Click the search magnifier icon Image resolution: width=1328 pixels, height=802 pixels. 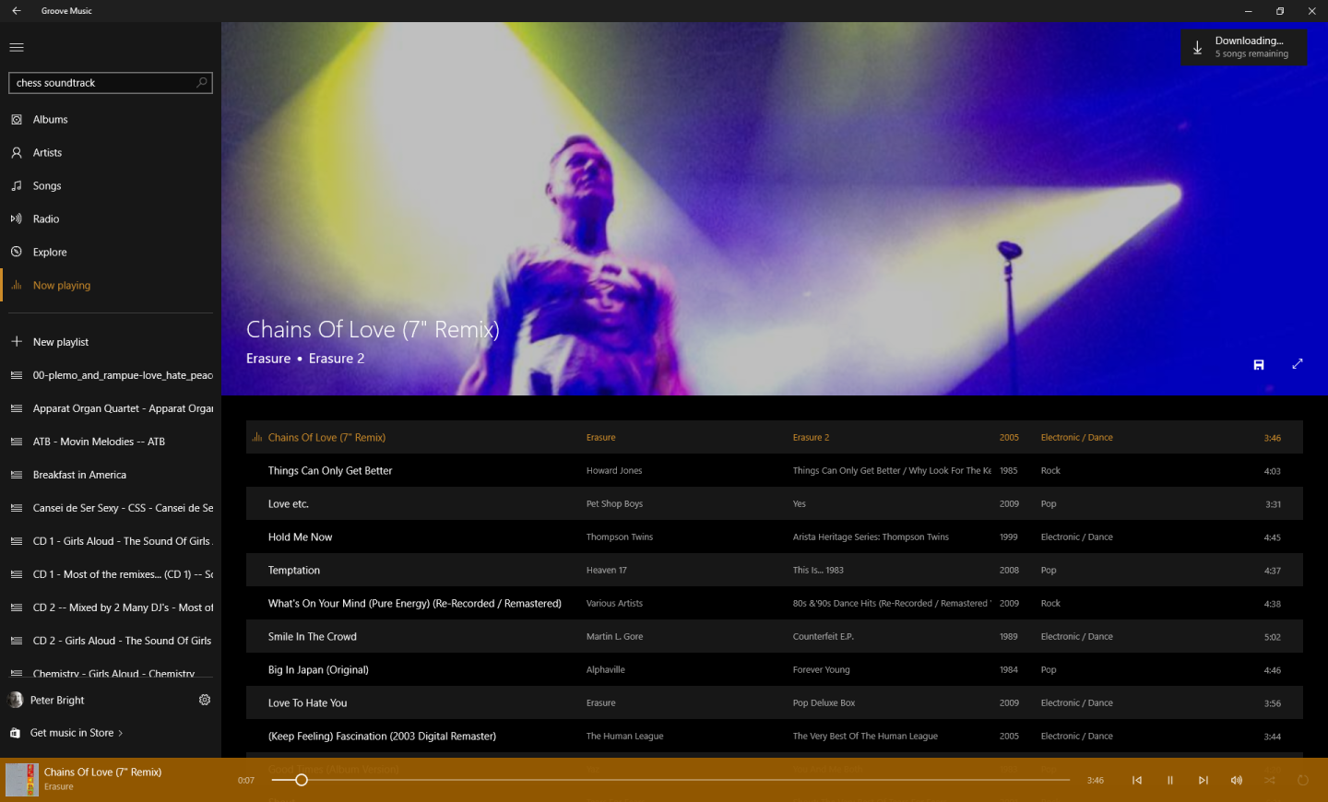(x=201, y=82)
